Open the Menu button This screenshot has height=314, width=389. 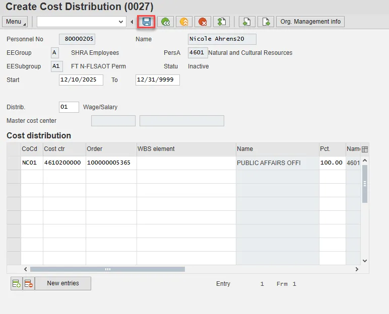[16, 22]
